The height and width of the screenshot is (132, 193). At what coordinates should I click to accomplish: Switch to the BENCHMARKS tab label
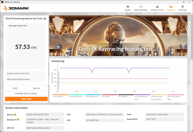click(141, 10)
